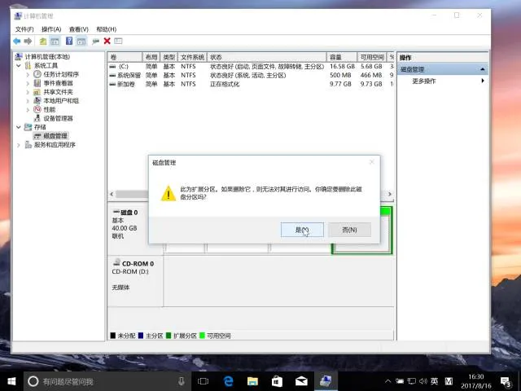Click the 卷 column header
The height and width of the screenshot is (391, 521).
[x=125, y=57]
